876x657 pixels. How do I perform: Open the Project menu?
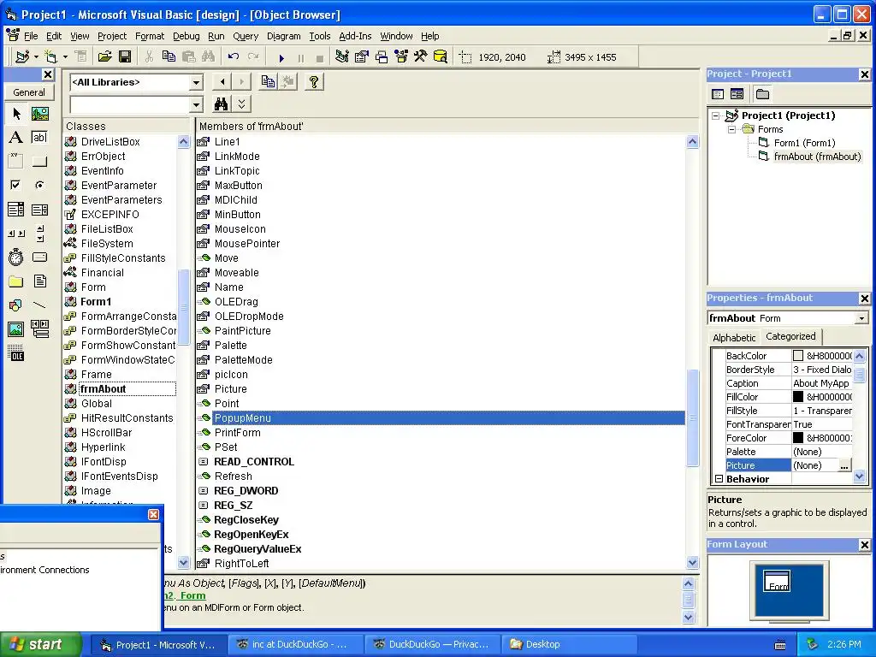tap(112, 36)
